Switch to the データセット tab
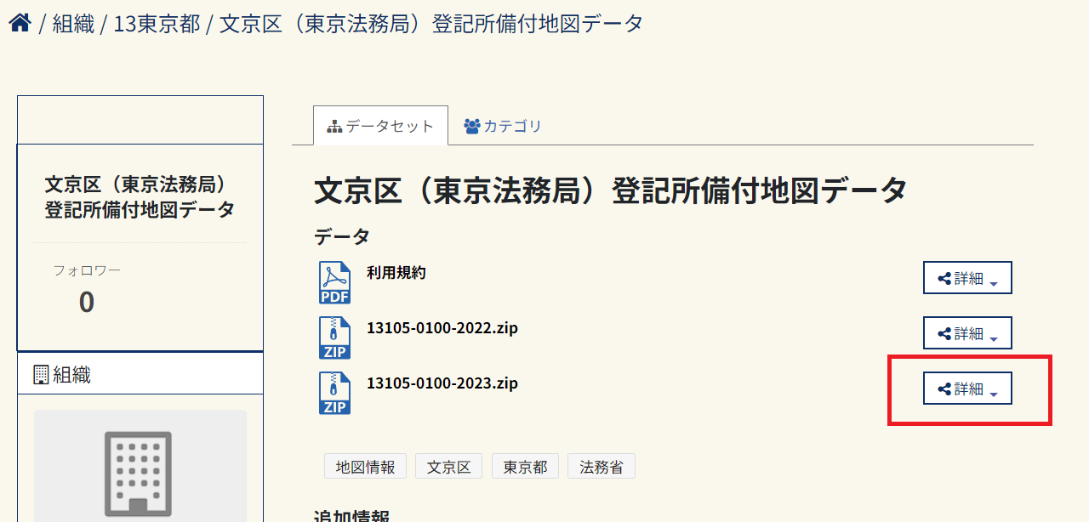 point(380,127)
